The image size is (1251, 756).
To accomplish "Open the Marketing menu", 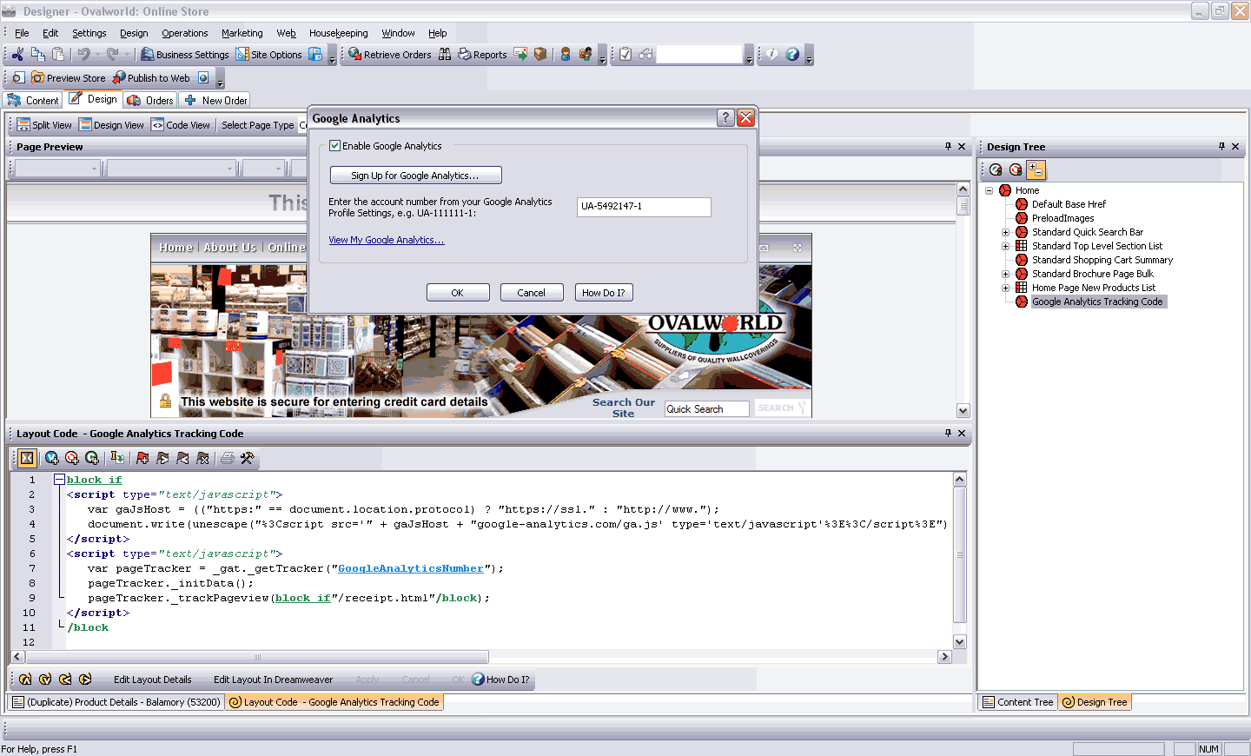I will (x=242, y=33).
